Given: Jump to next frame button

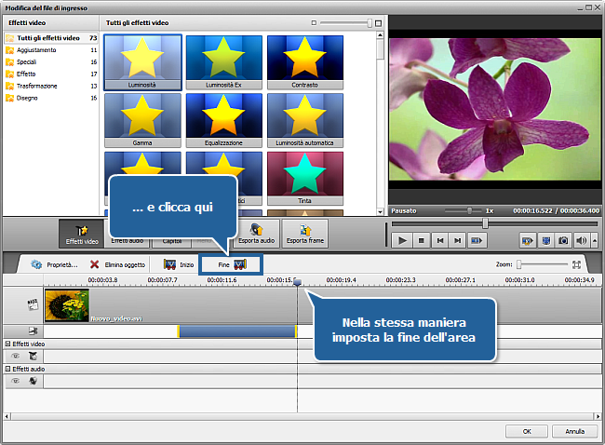Looking at the screenshot, I should click(x=457, y=240).
